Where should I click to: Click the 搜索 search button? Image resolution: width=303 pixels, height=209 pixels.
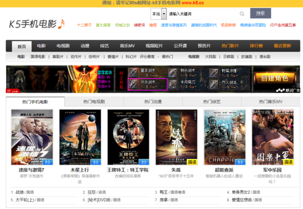[260, 13]
